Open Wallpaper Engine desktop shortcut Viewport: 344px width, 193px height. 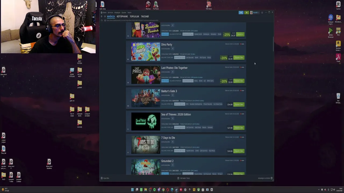pos(331,20)
